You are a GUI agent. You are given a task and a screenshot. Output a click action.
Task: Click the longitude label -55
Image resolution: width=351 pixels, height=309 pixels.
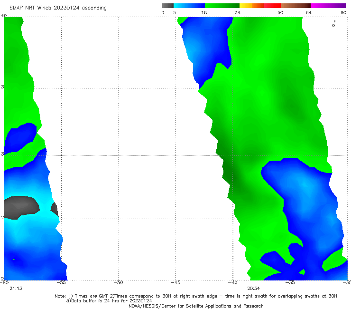pyautogui.click(x=61, y=282)
